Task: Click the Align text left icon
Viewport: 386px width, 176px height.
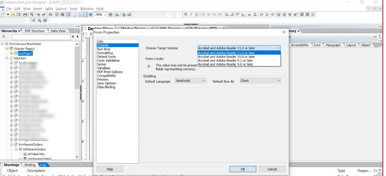Action: (x=203, y=14)
